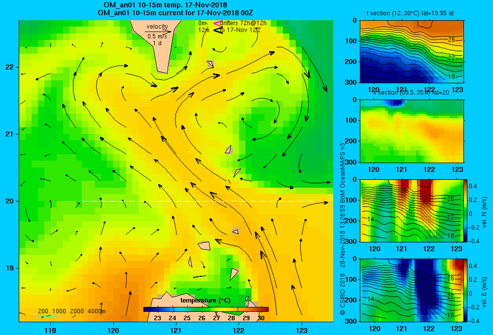Click depth label 300 on temperature section

(350, 82)
